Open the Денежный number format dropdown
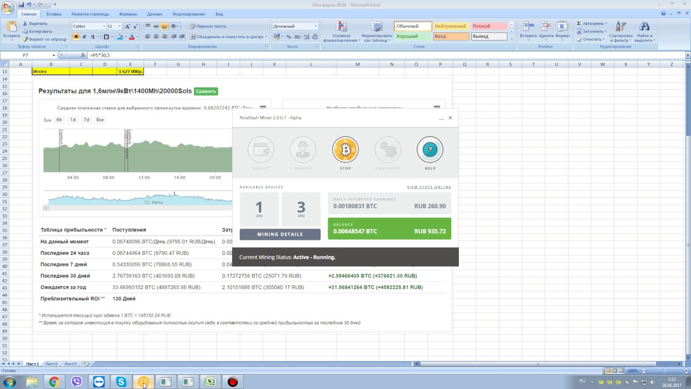 [315, 26]
